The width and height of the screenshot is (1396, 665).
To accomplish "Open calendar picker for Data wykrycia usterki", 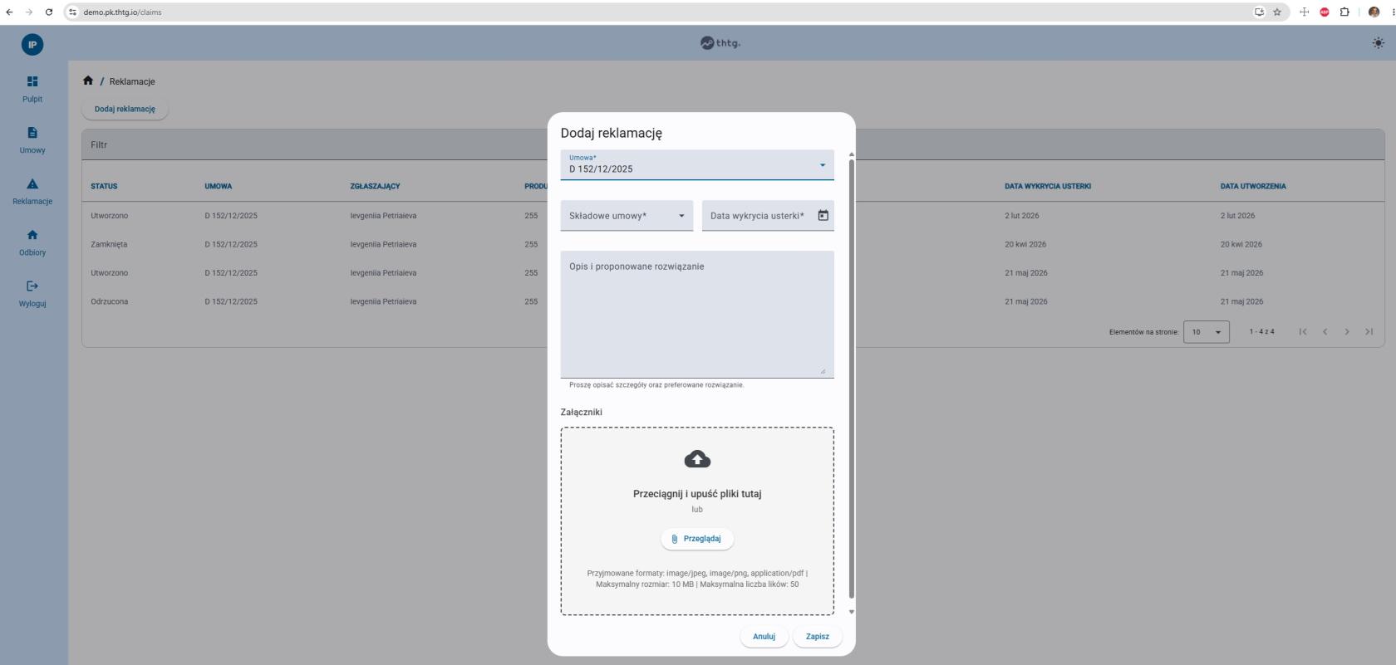I will [823, 216].
